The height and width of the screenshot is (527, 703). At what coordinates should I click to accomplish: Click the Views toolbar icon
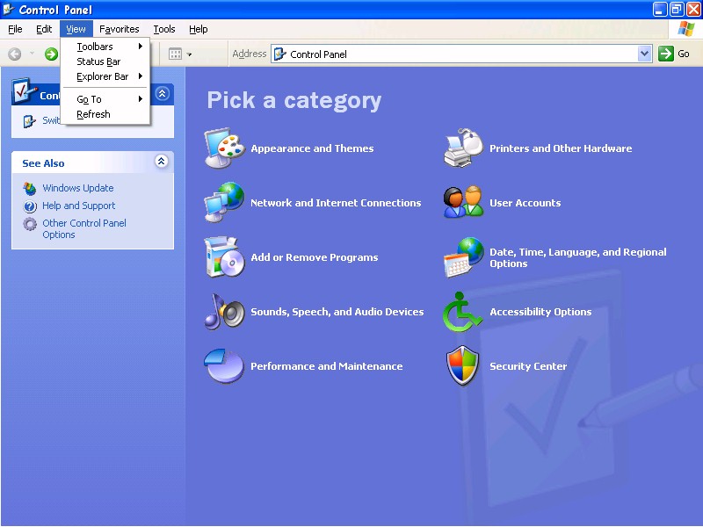[x=175, y=54]
